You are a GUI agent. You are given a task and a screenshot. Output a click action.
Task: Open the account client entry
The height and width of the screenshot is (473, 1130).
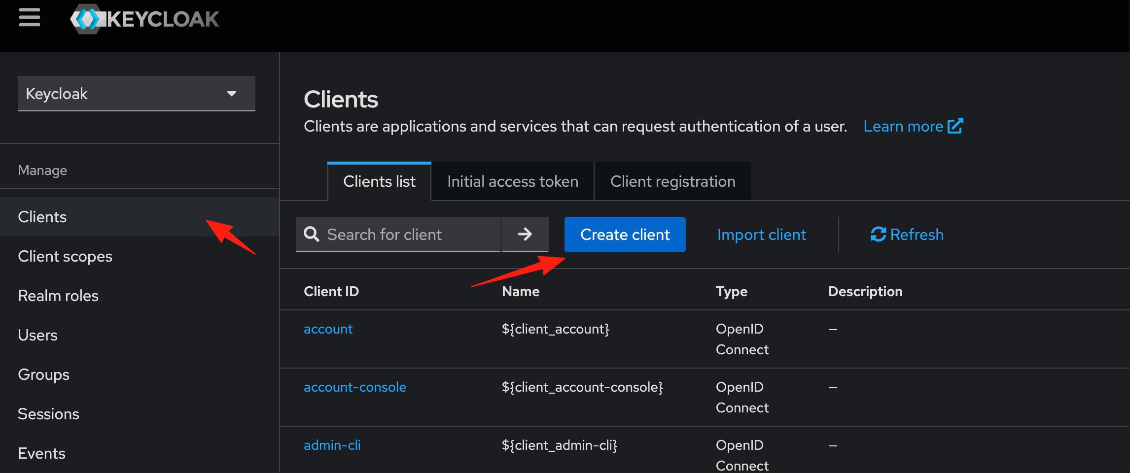[x=328, y=329]
